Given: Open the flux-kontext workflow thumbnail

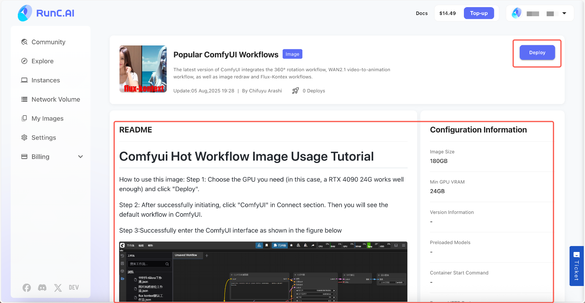Looking at the screenshot, I should click(x=143, y=69).
